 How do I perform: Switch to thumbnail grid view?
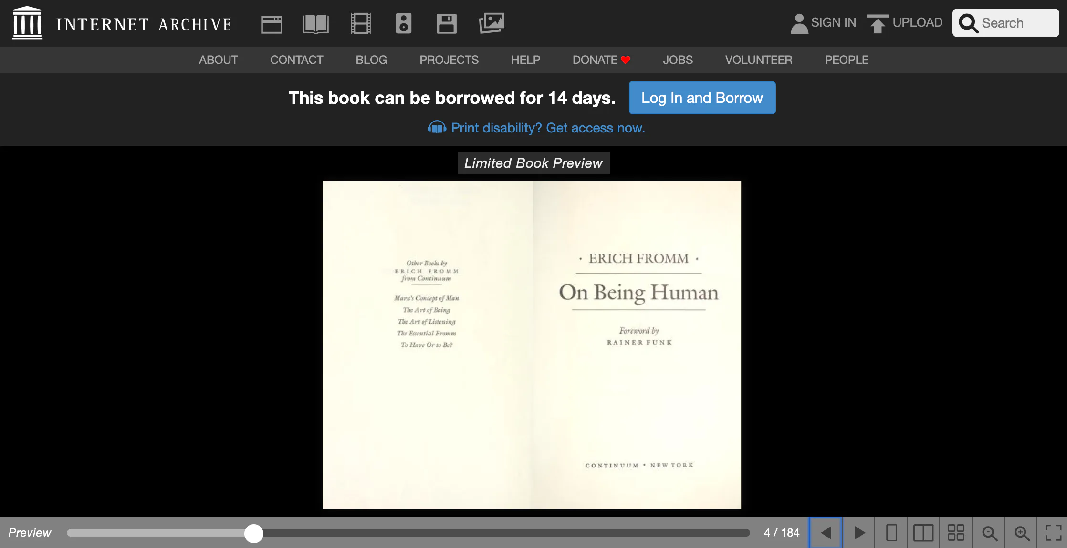pyautogui.click(x=956, y=532)
